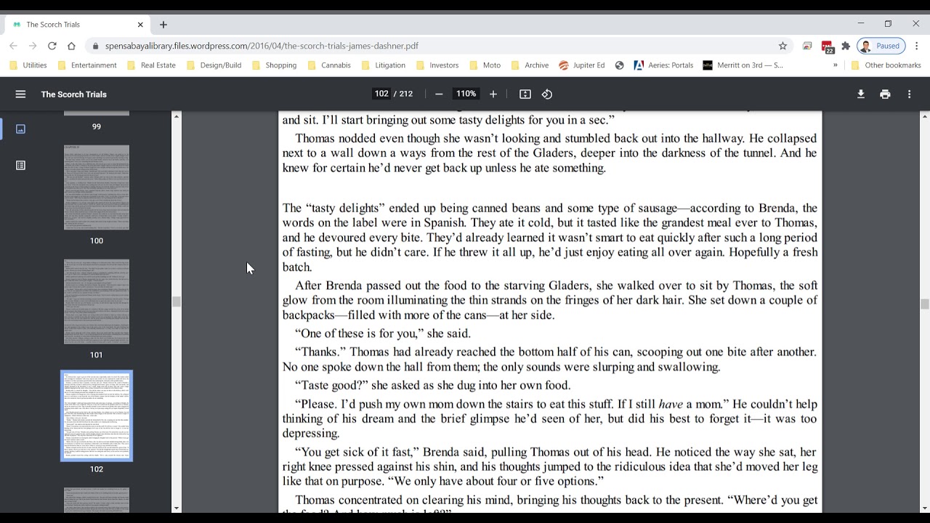Click the line starting "Taste good?"

click(433, 385)
